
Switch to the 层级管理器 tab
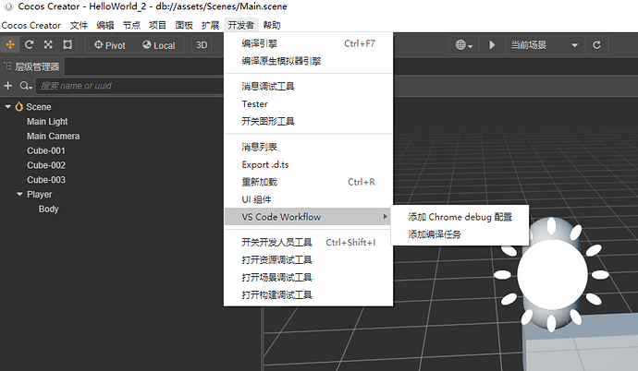click(x=32, y=66)
